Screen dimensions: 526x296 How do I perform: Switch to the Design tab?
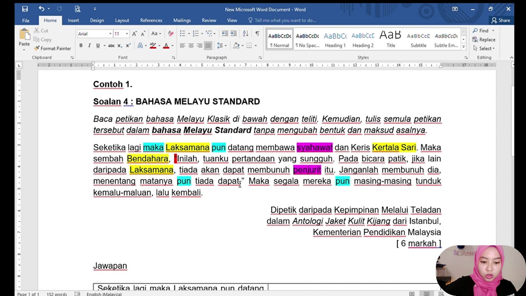coord(97,20)
